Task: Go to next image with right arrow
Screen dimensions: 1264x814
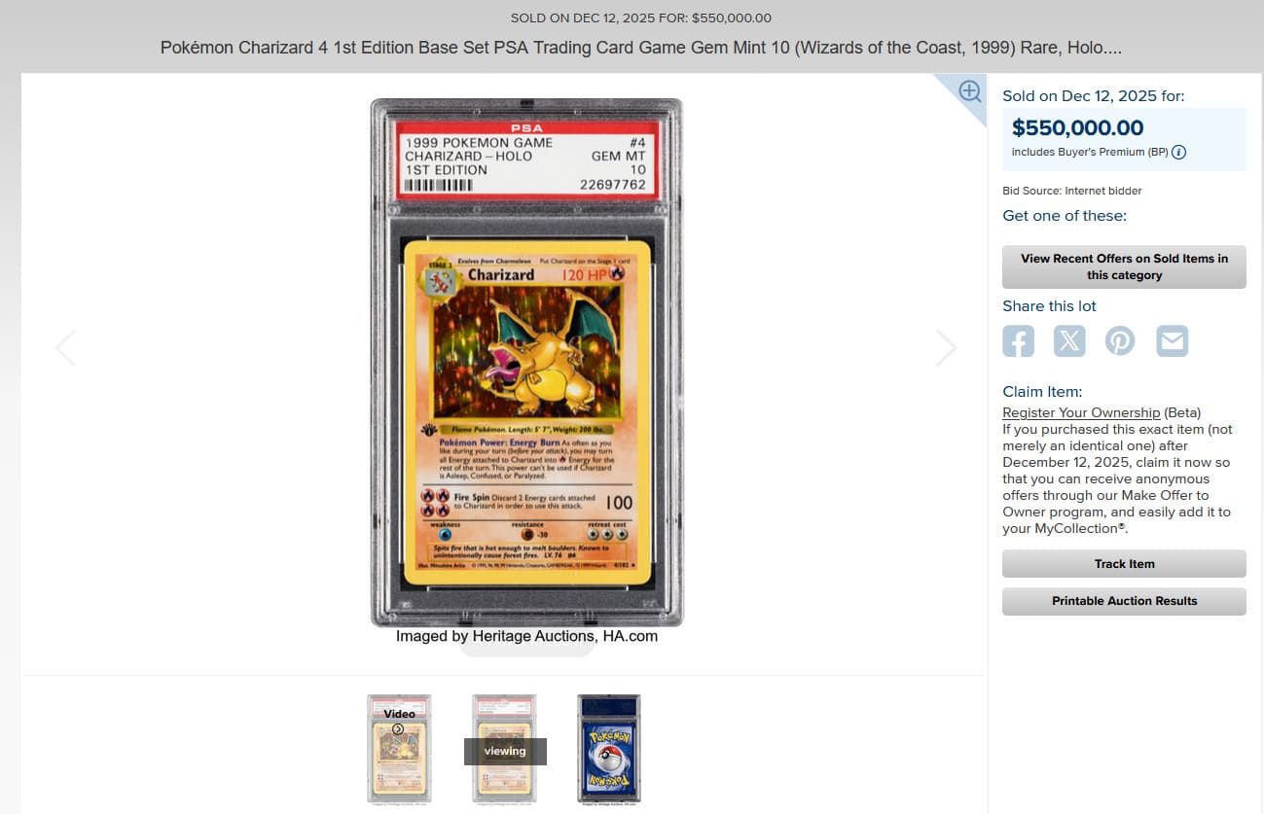Action: coord(946,348)
